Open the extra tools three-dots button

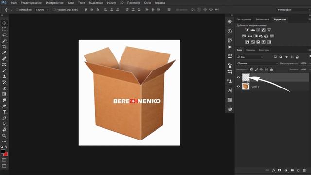tap(4, 141)
